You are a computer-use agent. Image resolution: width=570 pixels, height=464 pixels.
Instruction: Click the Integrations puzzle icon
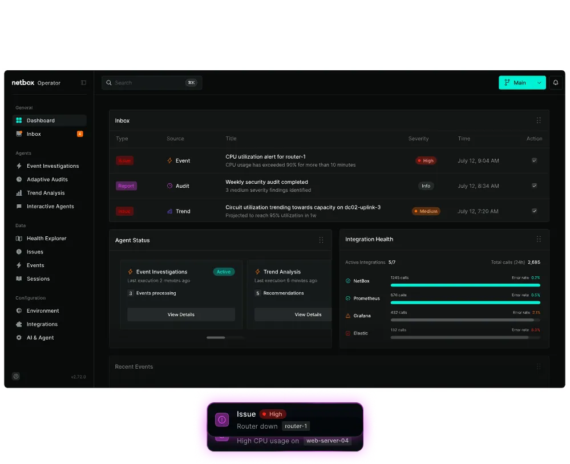[19, 324]
